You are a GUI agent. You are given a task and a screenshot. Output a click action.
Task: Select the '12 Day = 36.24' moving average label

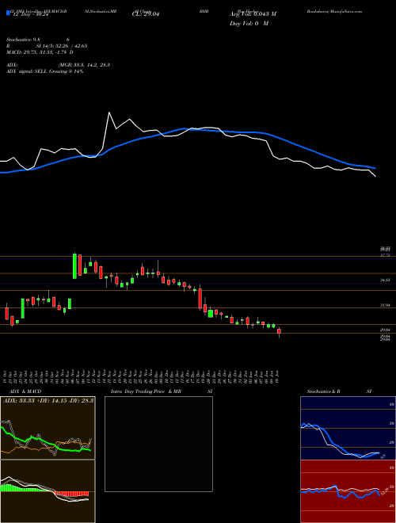tap(30, 15)
